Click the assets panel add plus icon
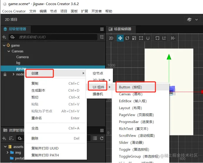This screenshot has width=203, height=163. click(4, 138)
